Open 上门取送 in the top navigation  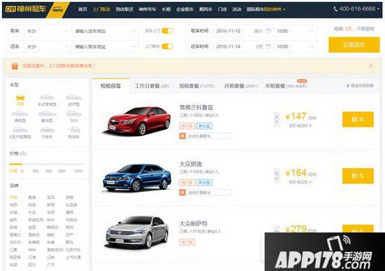pyautogui.click(x=101, y=9)
